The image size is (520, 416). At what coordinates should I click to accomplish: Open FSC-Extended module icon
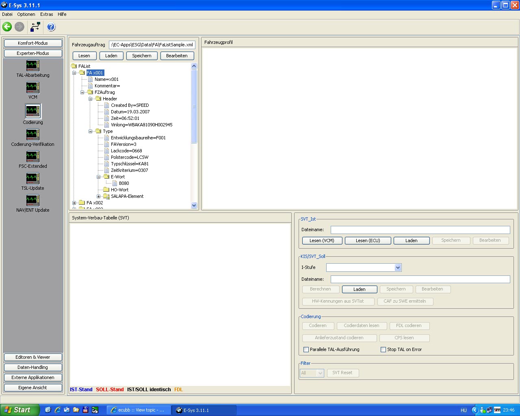click(32, 156)
